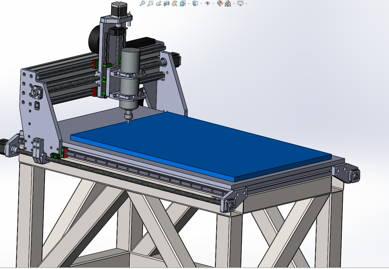Expand the View Orientation dropdown arrow
The width and height of the screenshot is (389, 269).
(x=189, y=3)
